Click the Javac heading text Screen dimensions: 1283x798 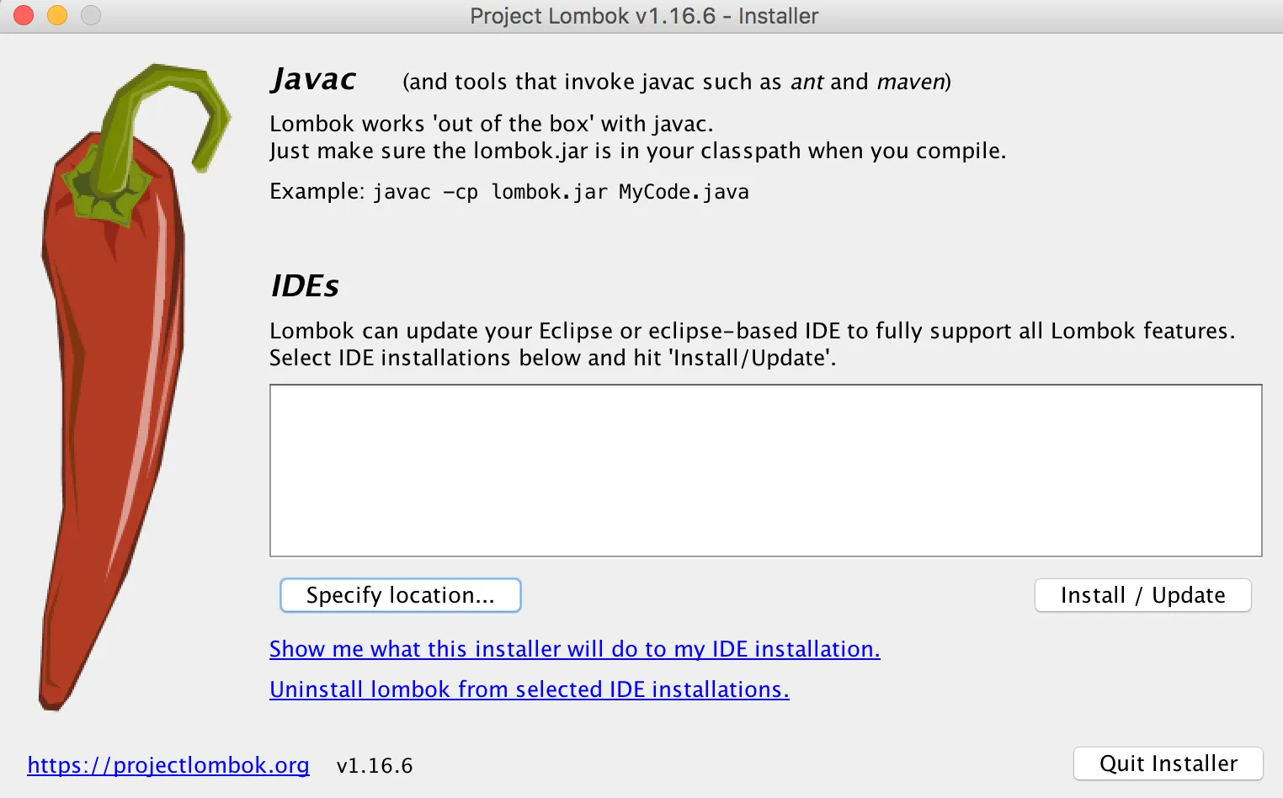click(314, 79)
